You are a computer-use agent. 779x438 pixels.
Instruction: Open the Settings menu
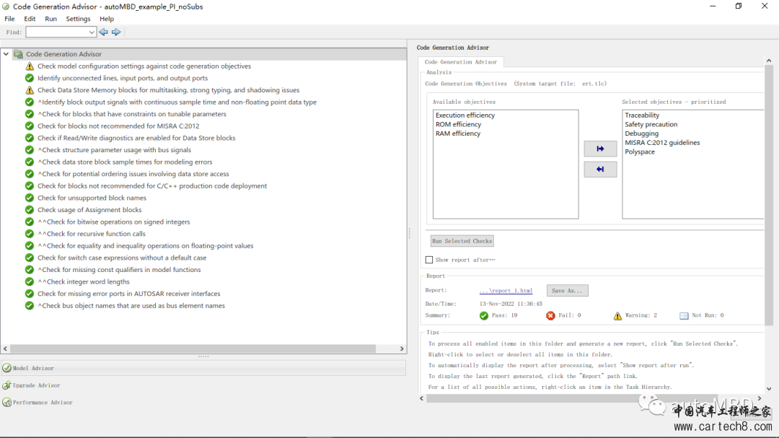click(78, 18)
